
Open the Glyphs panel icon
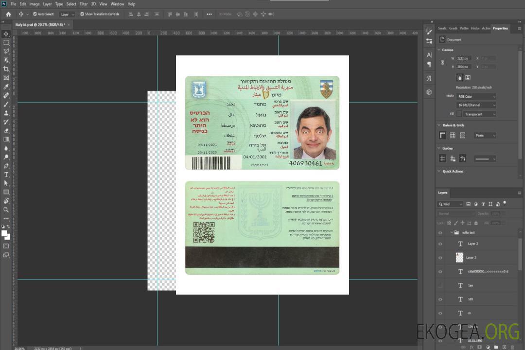[429, 78]
